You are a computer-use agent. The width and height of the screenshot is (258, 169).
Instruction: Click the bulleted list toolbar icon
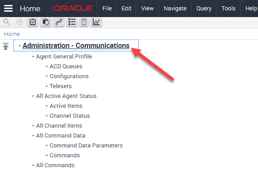[x=72, y=22]
